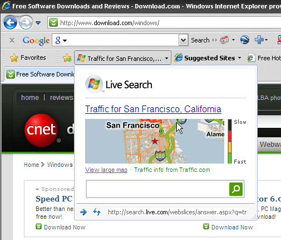The image size is (281, 240).
Task: Click the Live Search logo in flyout
Action: coord(119,85)
